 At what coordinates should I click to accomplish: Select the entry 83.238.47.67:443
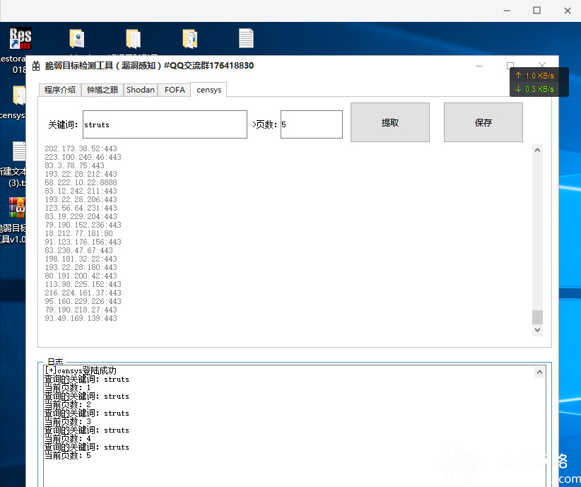coord(79,250)
